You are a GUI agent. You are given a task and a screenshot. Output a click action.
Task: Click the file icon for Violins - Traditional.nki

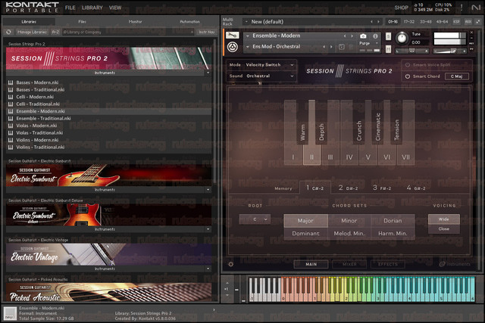pyautogui.click(x=11, y=148)
